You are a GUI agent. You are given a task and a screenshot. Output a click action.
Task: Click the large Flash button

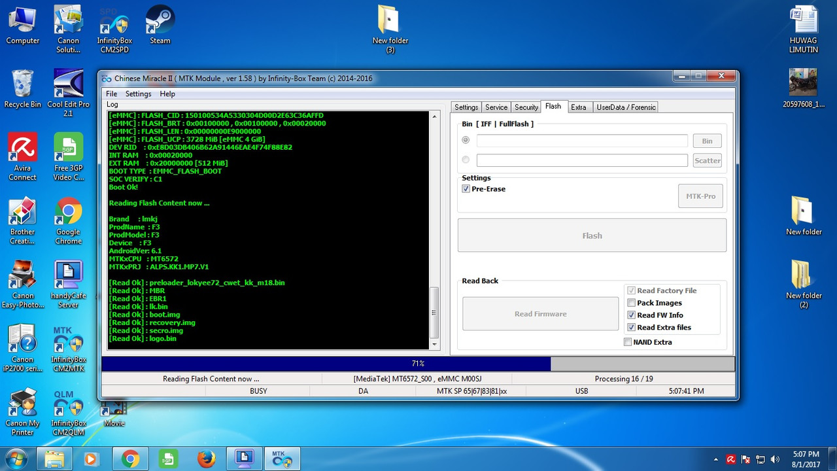(x=592, y=235)
